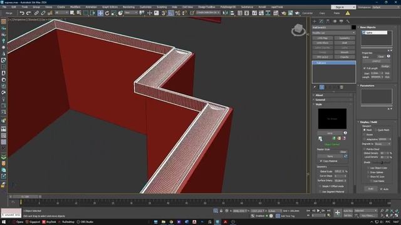Open the Material Editor from toolbar
The height and width of the screenshot is (225, 401).
tap(276, 13)
